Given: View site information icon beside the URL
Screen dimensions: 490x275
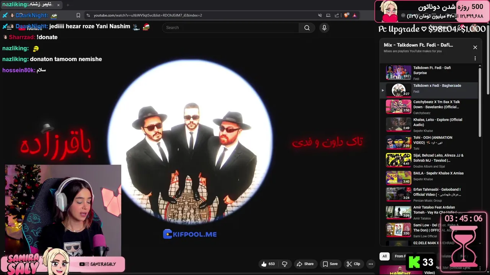Looking at the screenshot, I should 88,15.
